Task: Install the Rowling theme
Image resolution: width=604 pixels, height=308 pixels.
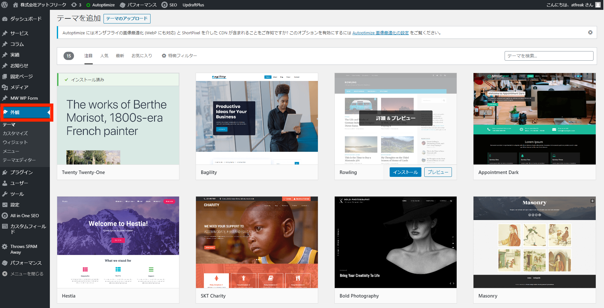Action: 406,172
